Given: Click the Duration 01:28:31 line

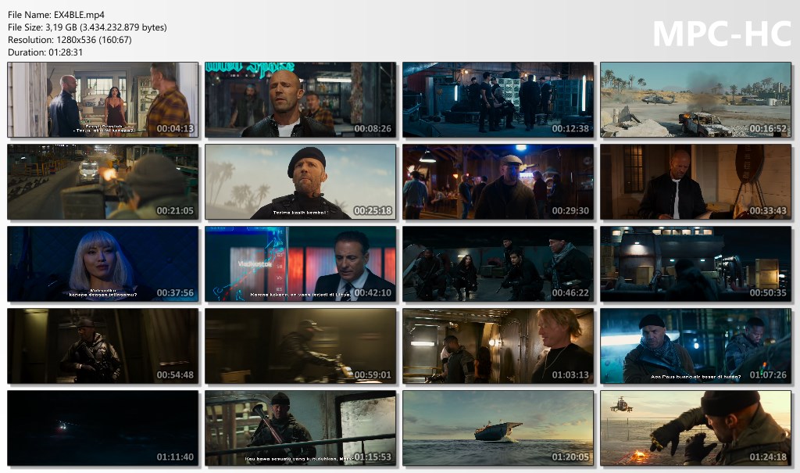Looking at the screenshot, I should point(45,52).
